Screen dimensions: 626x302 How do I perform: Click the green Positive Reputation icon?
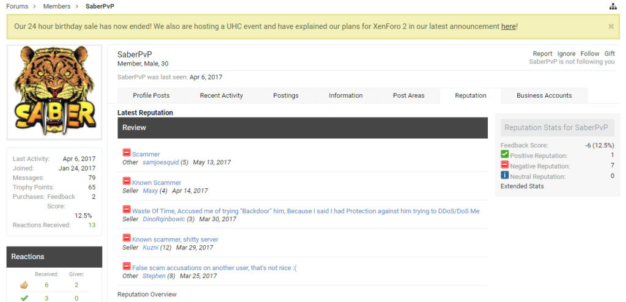pyautogui.click(x=505, y=155)
